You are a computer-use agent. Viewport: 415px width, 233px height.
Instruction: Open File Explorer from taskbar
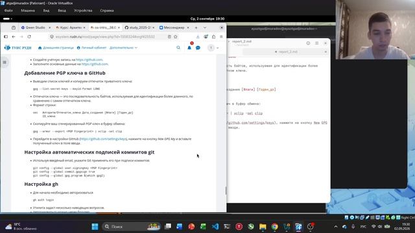coord(263,227)
